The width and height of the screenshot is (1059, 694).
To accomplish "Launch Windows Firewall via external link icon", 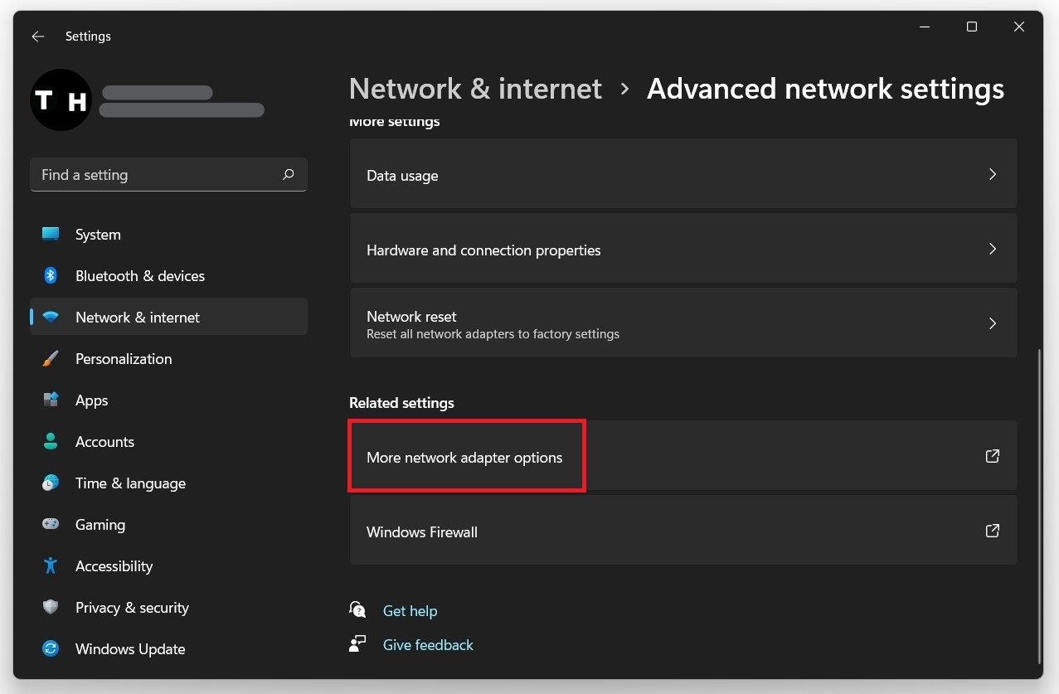I will 992,531.
